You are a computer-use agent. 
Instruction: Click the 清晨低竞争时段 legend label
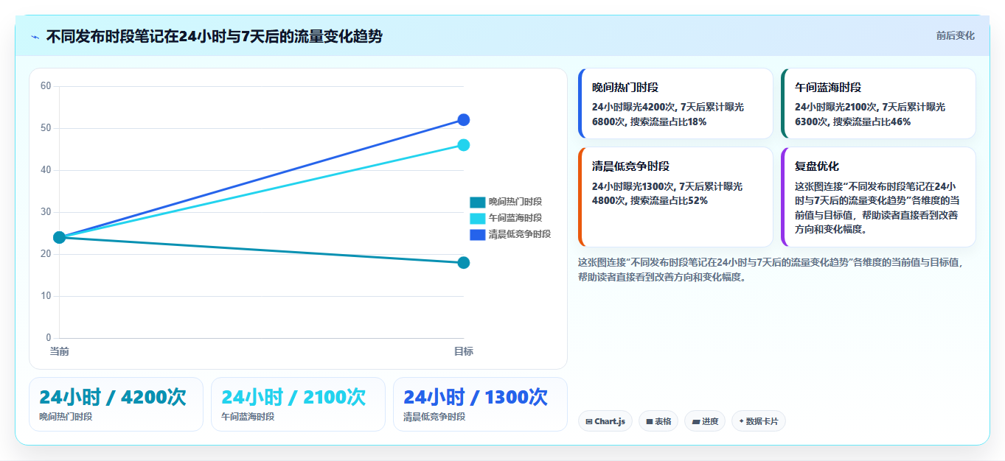point(519,234)
